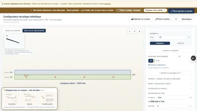Expand Rabat / remontée d'about section
This screenshot has height=111, width=197.
[170, 84]
